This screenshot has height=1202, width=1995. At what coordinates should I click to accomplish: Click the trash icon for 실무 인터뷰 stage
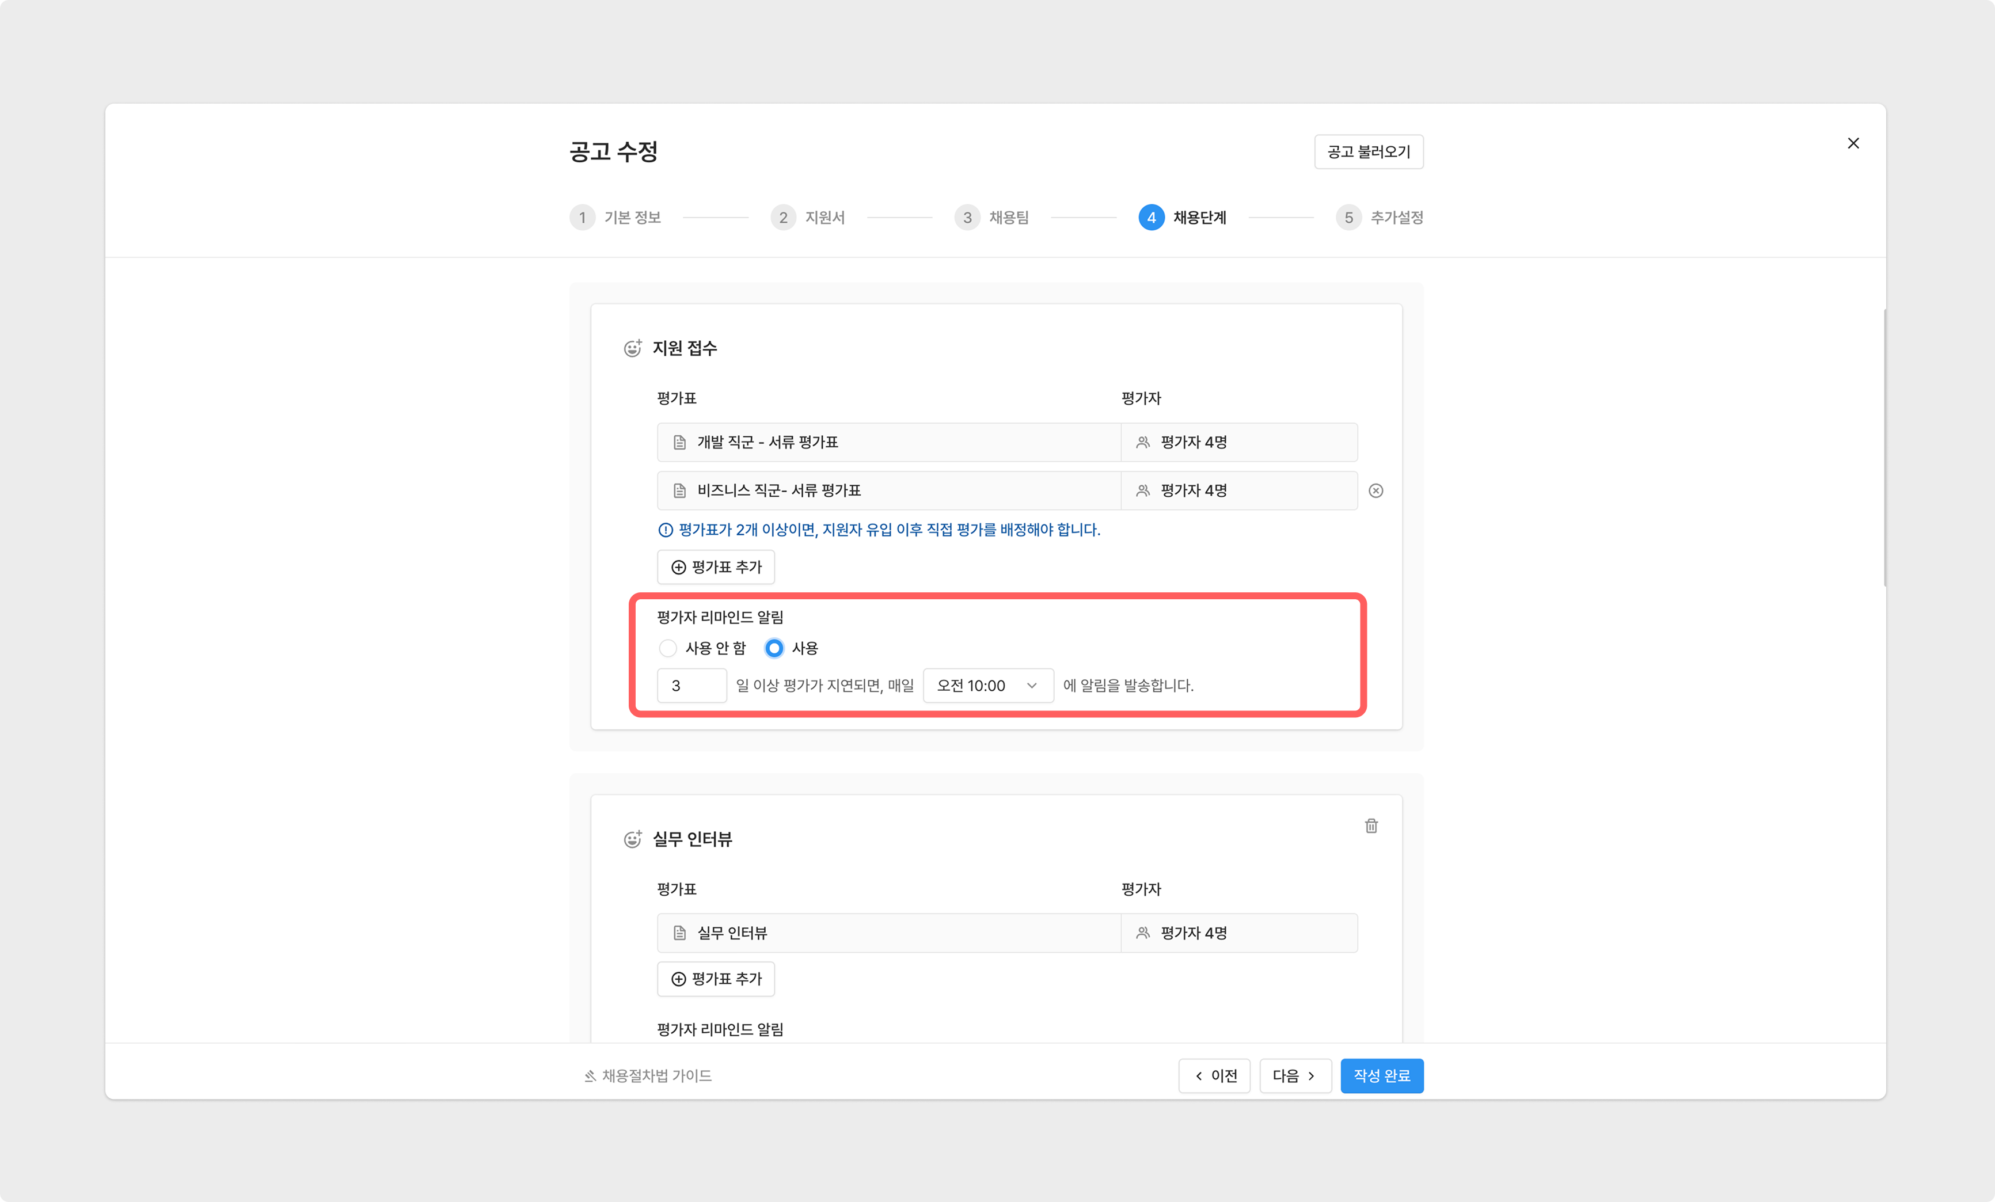pyautogui.click(x=1371, y=826)
